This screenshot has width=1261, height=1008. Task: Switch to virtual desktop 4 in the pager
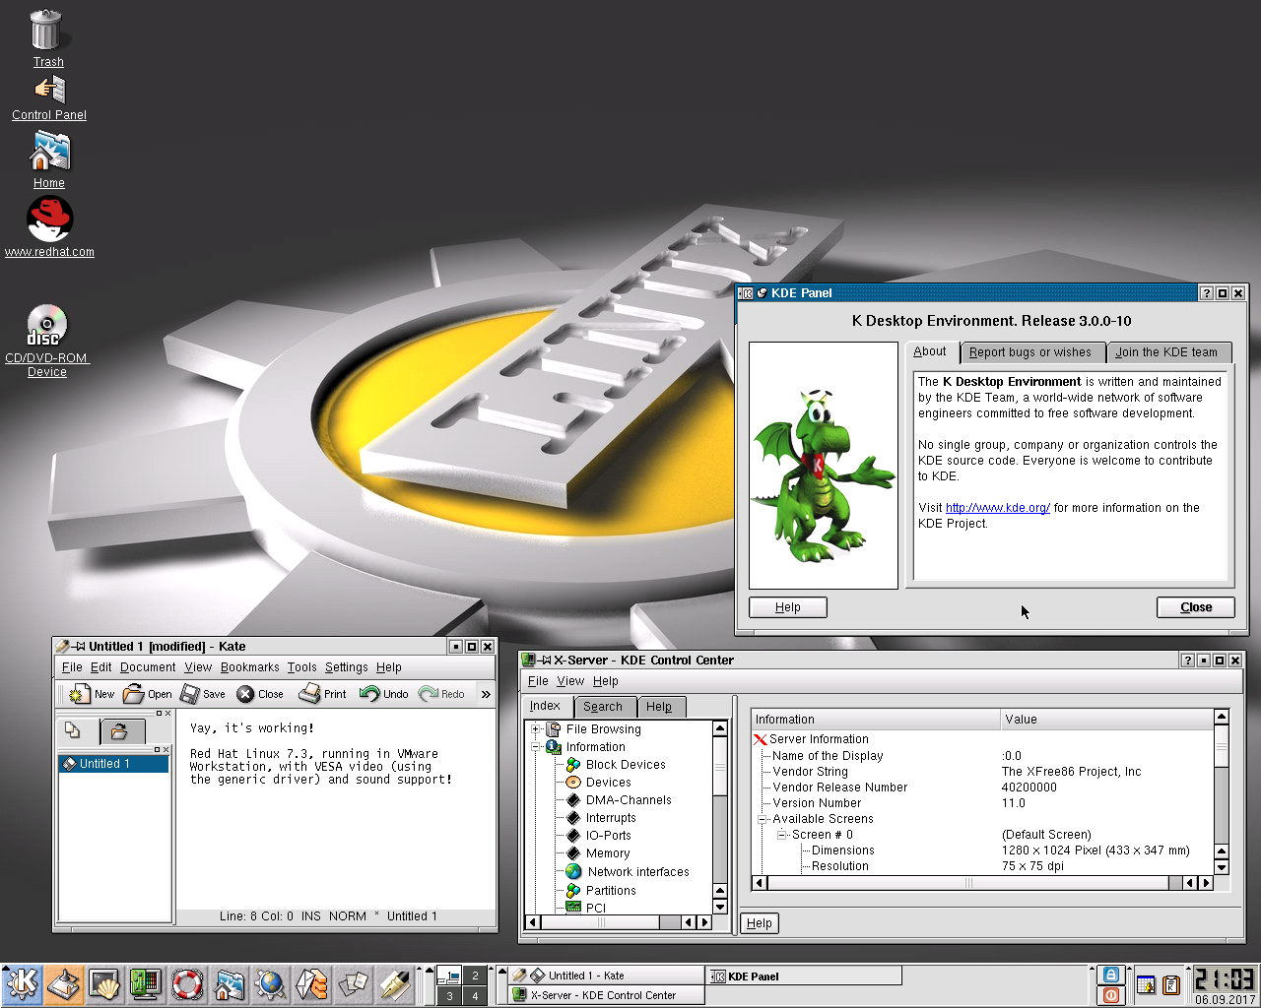pyautogui.click(x=475, y=996)
